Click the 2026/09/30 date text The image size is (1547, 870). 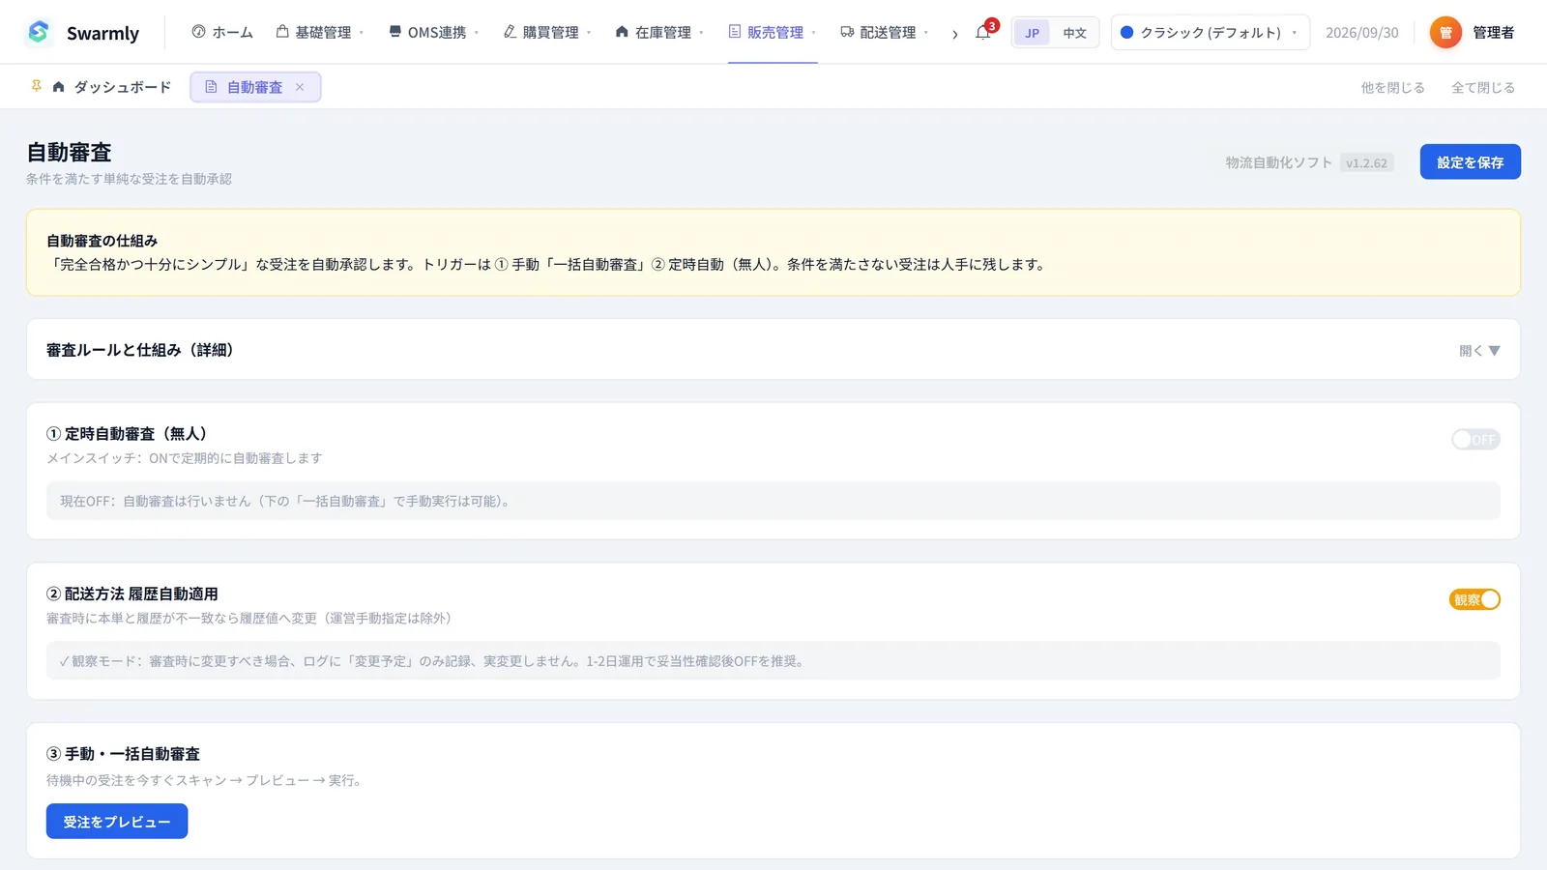[x=1361, y=33]
